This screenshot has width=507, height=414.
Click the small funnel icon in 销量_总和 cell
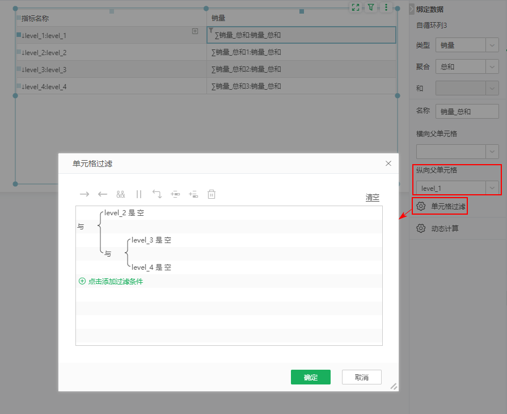(x=211, y=31)
